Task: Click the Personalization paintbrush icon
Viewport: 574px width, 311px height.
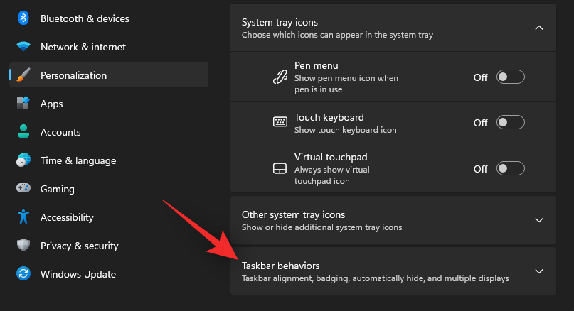Action: tap(23, 75)
